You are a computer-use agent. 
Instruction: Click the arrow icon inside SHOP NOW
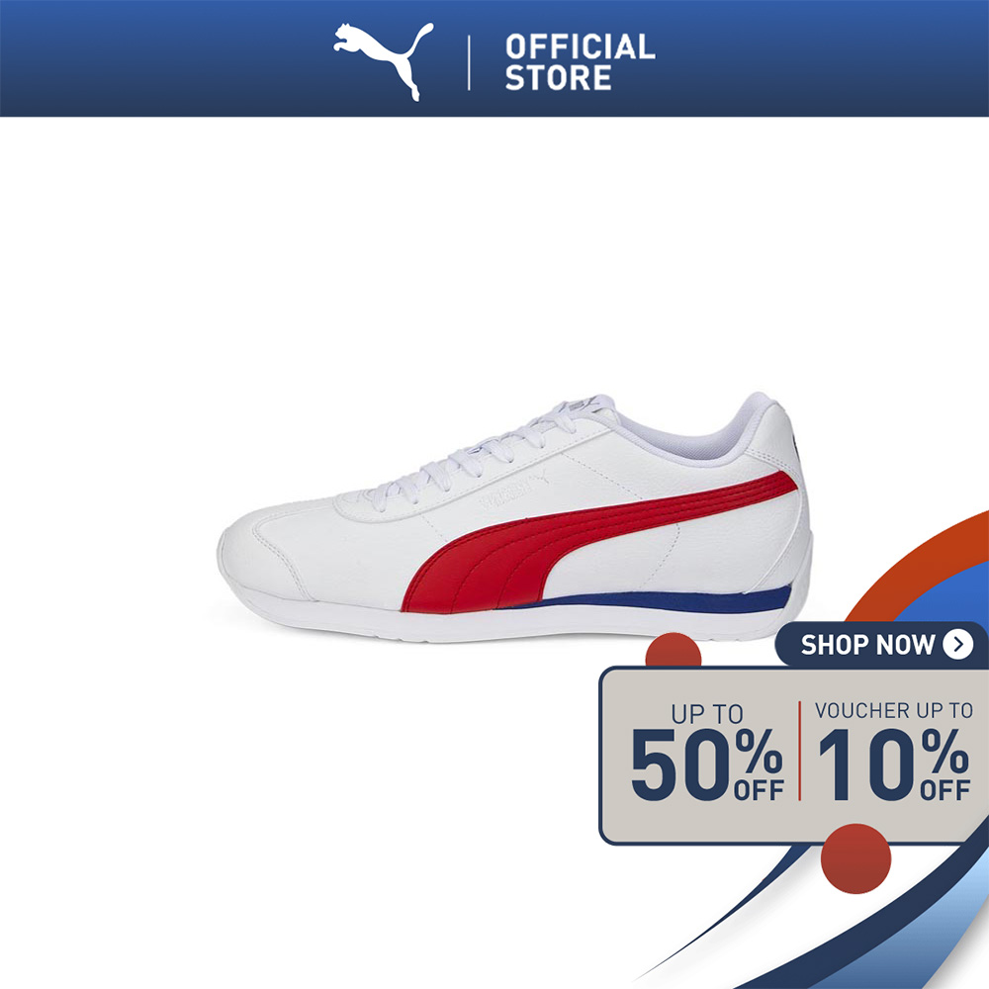click(958, 645)
